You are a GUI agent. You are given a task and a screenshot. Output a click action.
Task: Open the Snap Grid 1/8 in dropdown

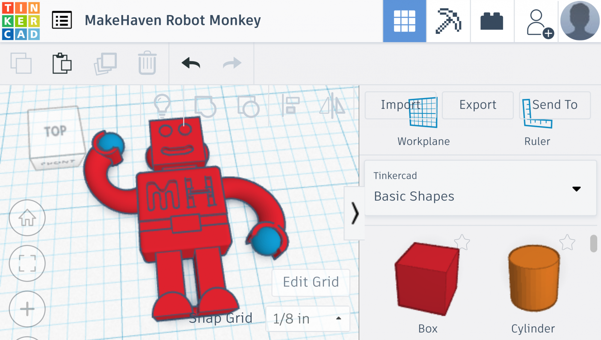pos(308,319)
